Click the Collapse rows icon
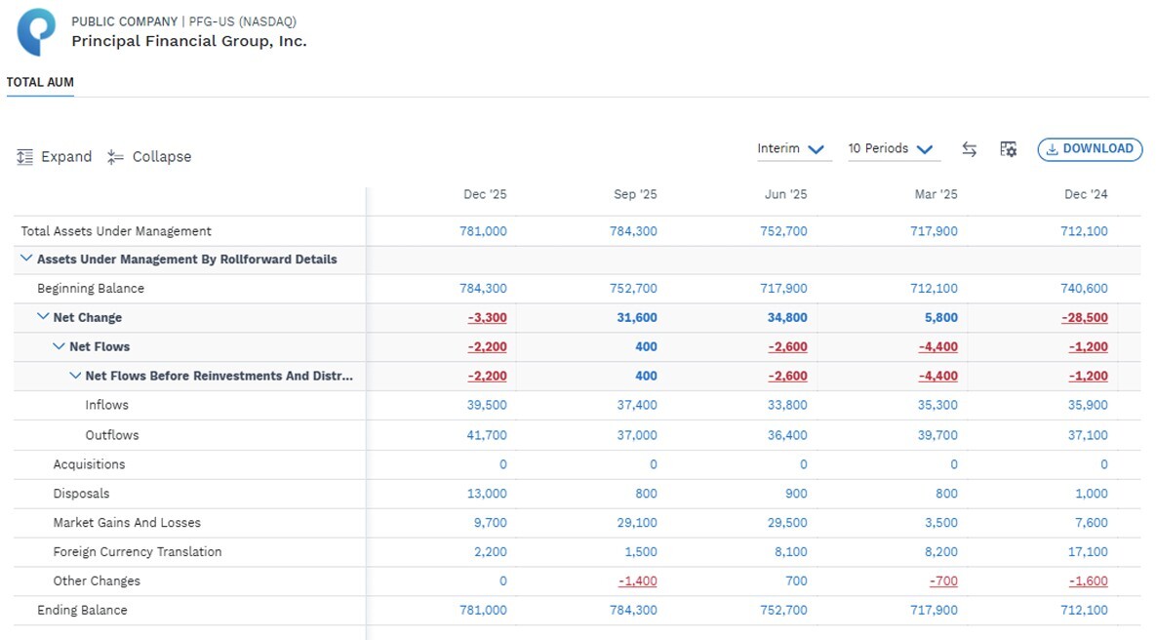 point(115,157)
